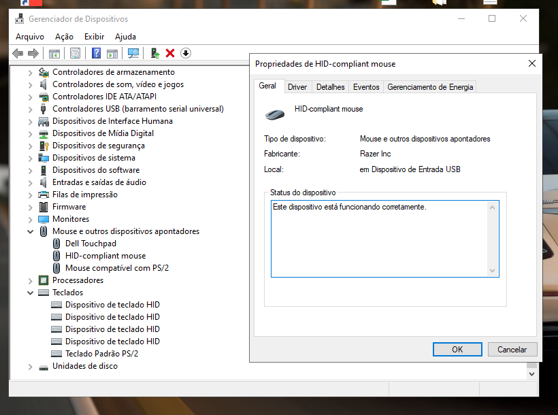Select Dell Touchpad tree entry
The image size is (558, 415).
[91, 244]
